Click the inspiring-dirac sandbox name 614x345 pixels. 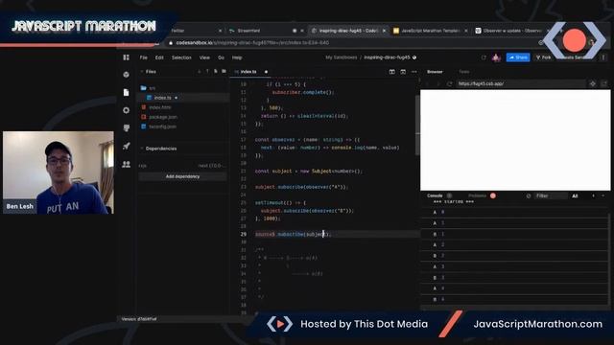(387, 57)
